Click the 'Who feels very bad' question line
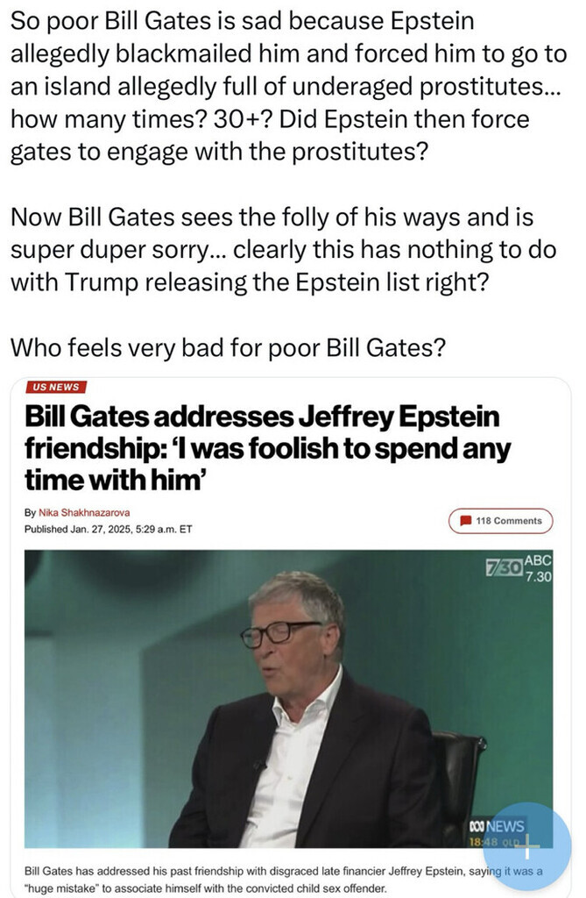586x898 pixels. [228, 347]
